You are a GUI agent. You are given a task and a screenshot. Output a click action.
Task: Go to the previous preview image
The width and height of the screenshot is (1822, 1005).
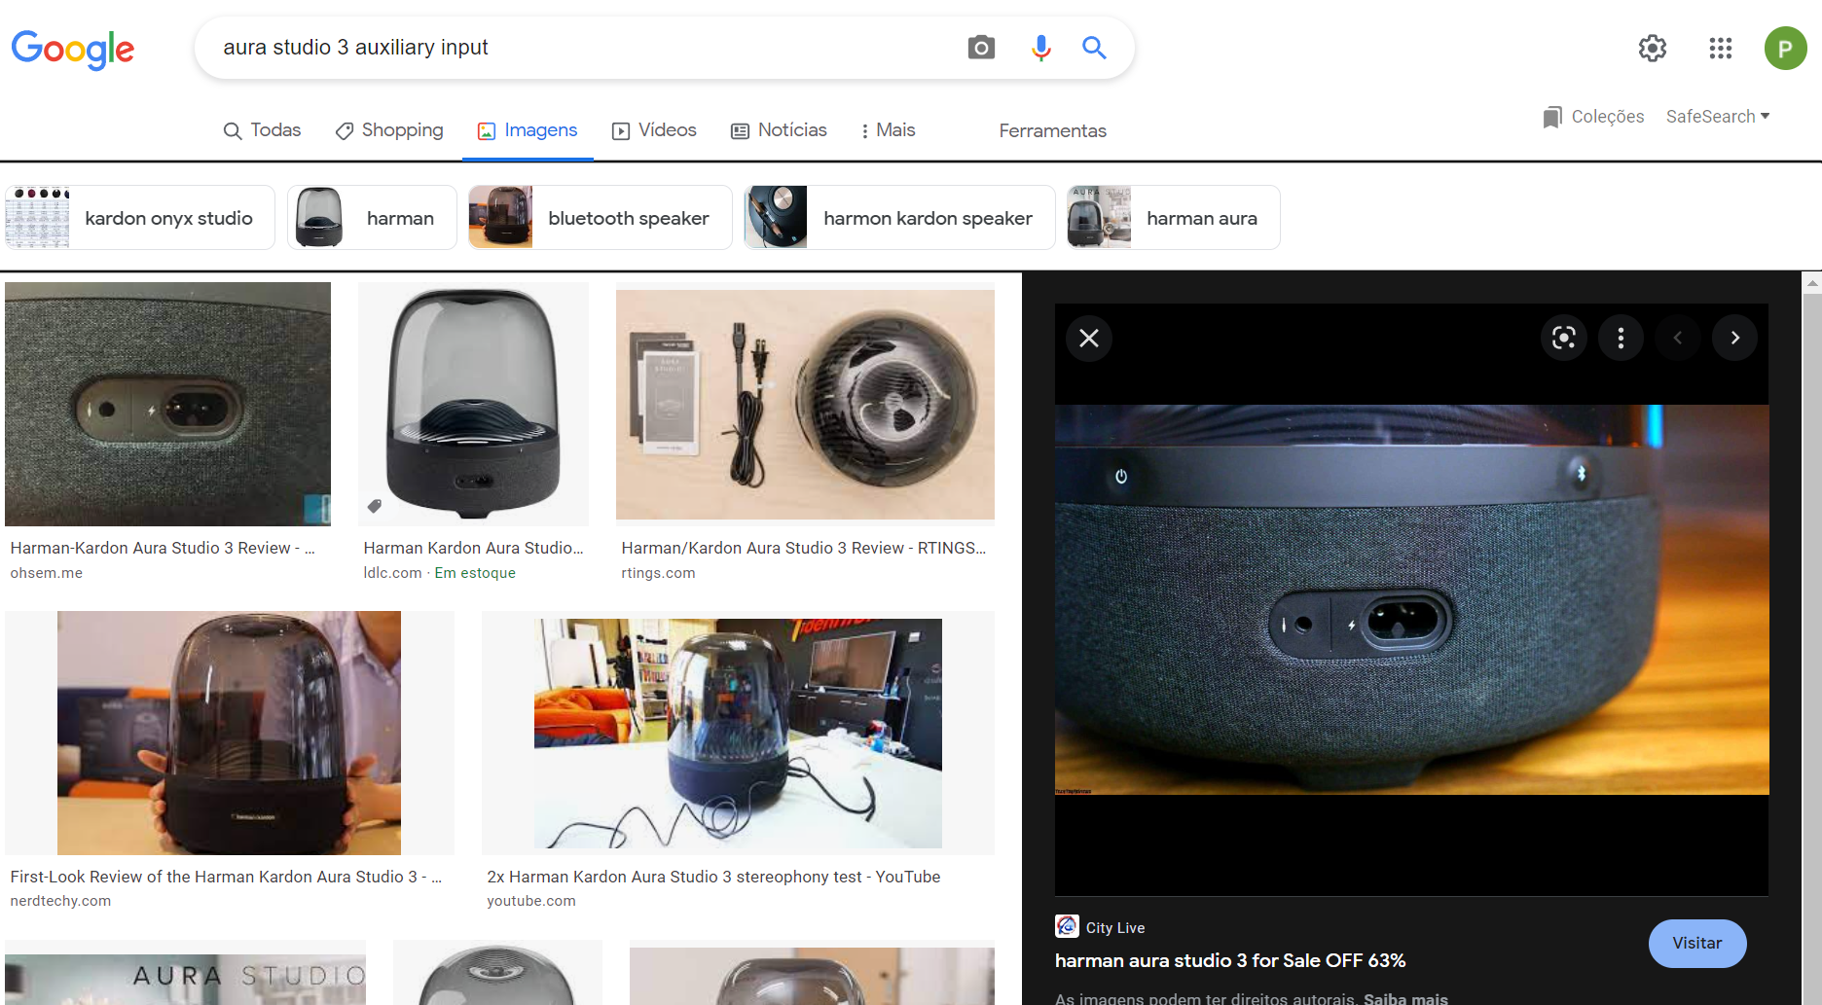1677,338
